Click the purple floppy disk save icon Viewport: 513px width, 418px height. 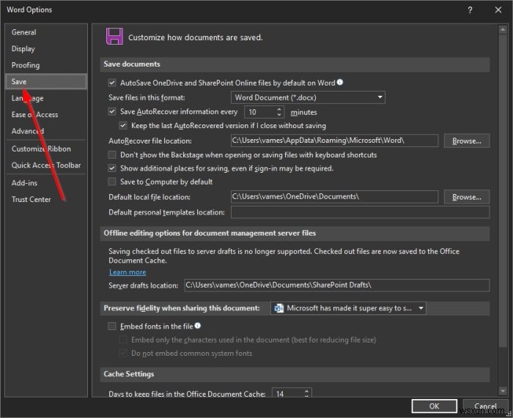[114, 37]
